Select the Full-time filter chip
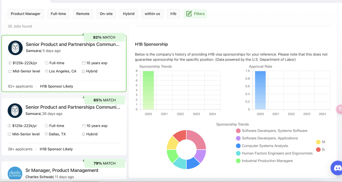 [x=58, y=14]
